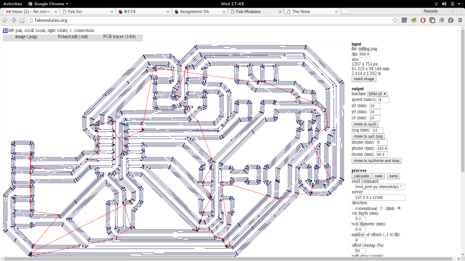Image resolution: width=465 pixels, height=261 pixels.
Task: Open the Chrome hamburger menu
Action: tap(460, 20)
